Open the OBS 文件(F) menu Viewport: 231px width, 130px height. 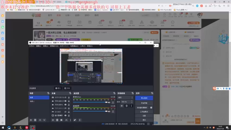32,46
